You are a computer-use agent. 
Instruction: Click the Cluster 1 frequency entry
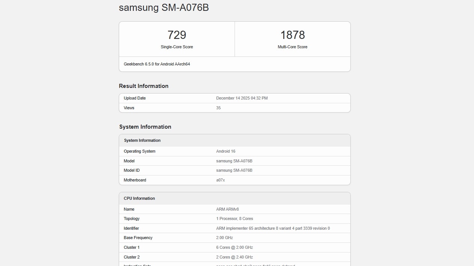pyautogui.click(x=235, y=247)
